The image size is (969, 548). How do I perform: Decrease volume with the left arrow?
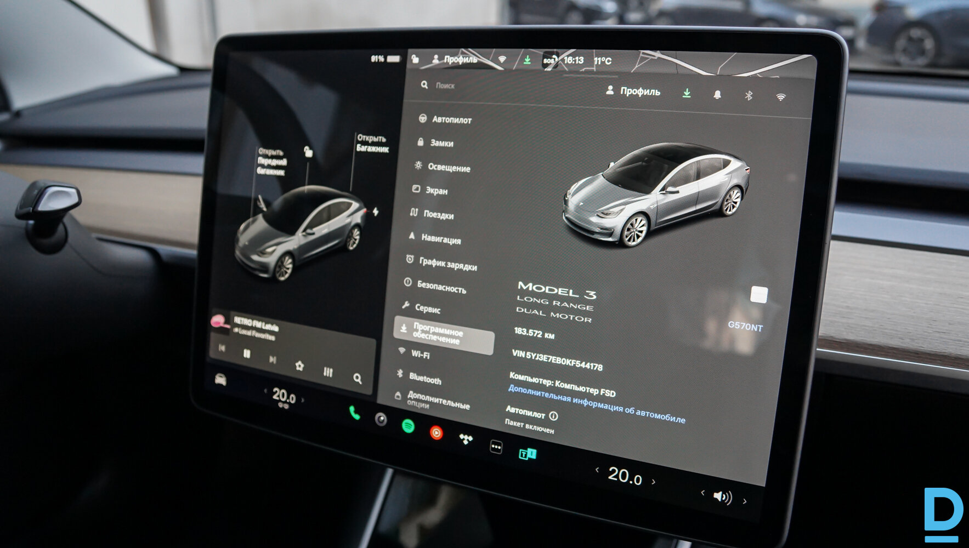702,493
